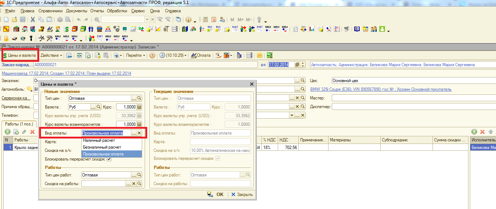
Task: Click the Цех field with Основной цех
Action: point(414,81)
